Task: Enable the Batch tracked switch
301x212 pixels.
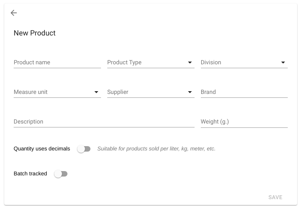Action: pyautogui.click(x=61, y=174)
